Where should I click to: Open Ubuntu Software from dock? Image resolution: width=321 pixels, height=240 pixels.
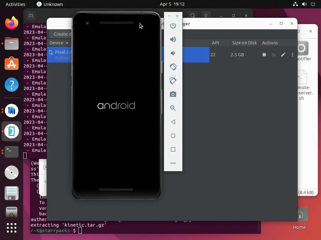[x=12, y=64]
